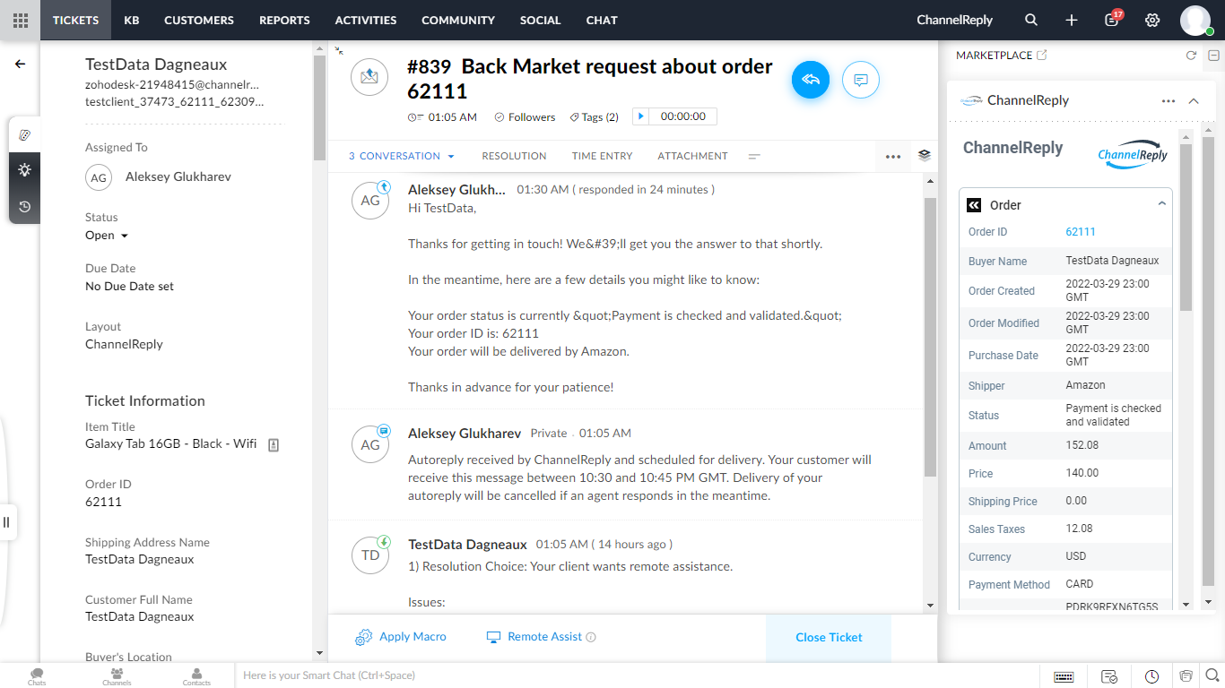
Task: Open ChannelReply widget three-dots menu
Action: (x=1168, y=101)
